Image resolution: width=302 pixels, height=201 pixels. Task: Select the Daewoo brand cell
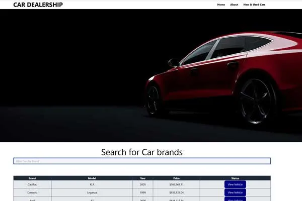(x=32, y=192)
